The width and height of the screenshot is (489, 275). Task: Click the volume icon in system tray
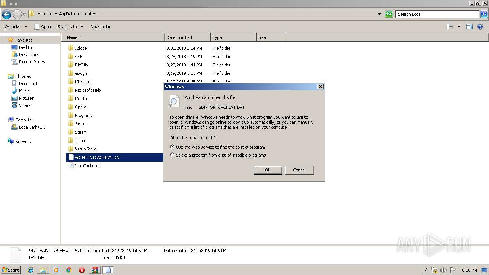tap(444, 270)
